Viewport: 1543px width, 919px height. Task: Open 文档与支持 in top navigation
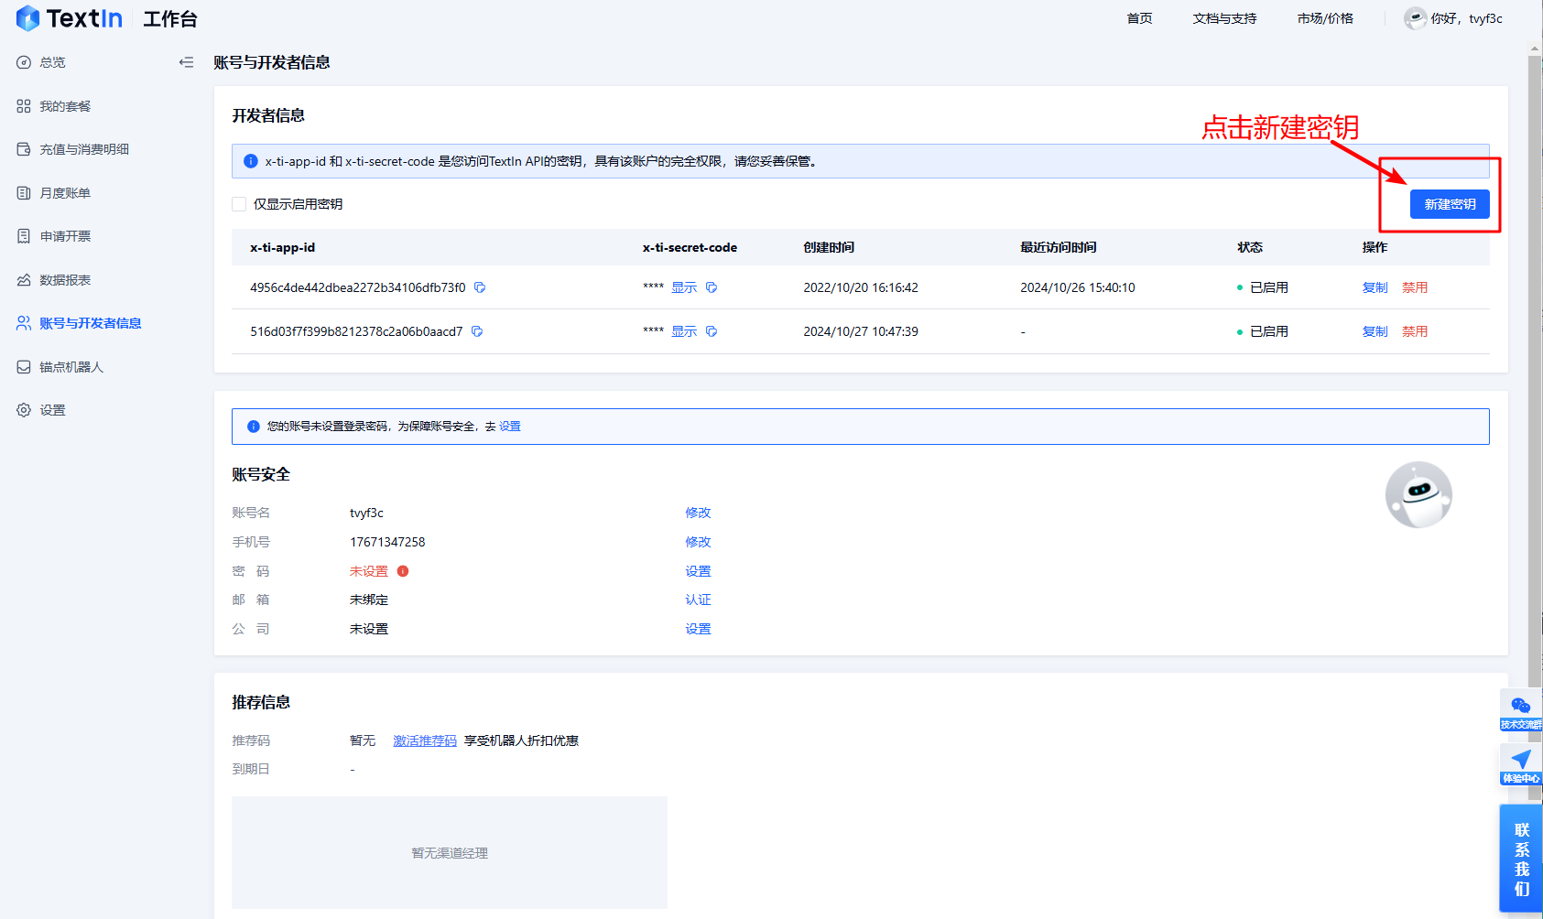[1224, 18]
